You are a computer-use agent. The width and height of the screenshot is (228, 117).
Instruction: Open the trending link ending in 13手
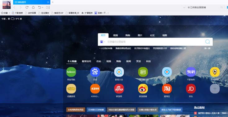[x=160, y=48]
